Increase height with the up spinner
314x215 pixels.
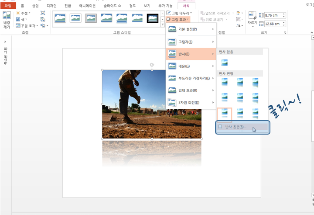click(x=284, y=14)
